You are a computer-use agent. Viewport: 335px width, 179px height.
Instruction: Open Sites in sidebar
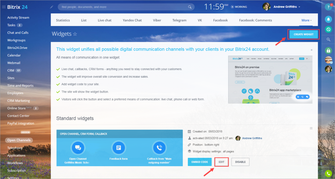pos(11,78)
